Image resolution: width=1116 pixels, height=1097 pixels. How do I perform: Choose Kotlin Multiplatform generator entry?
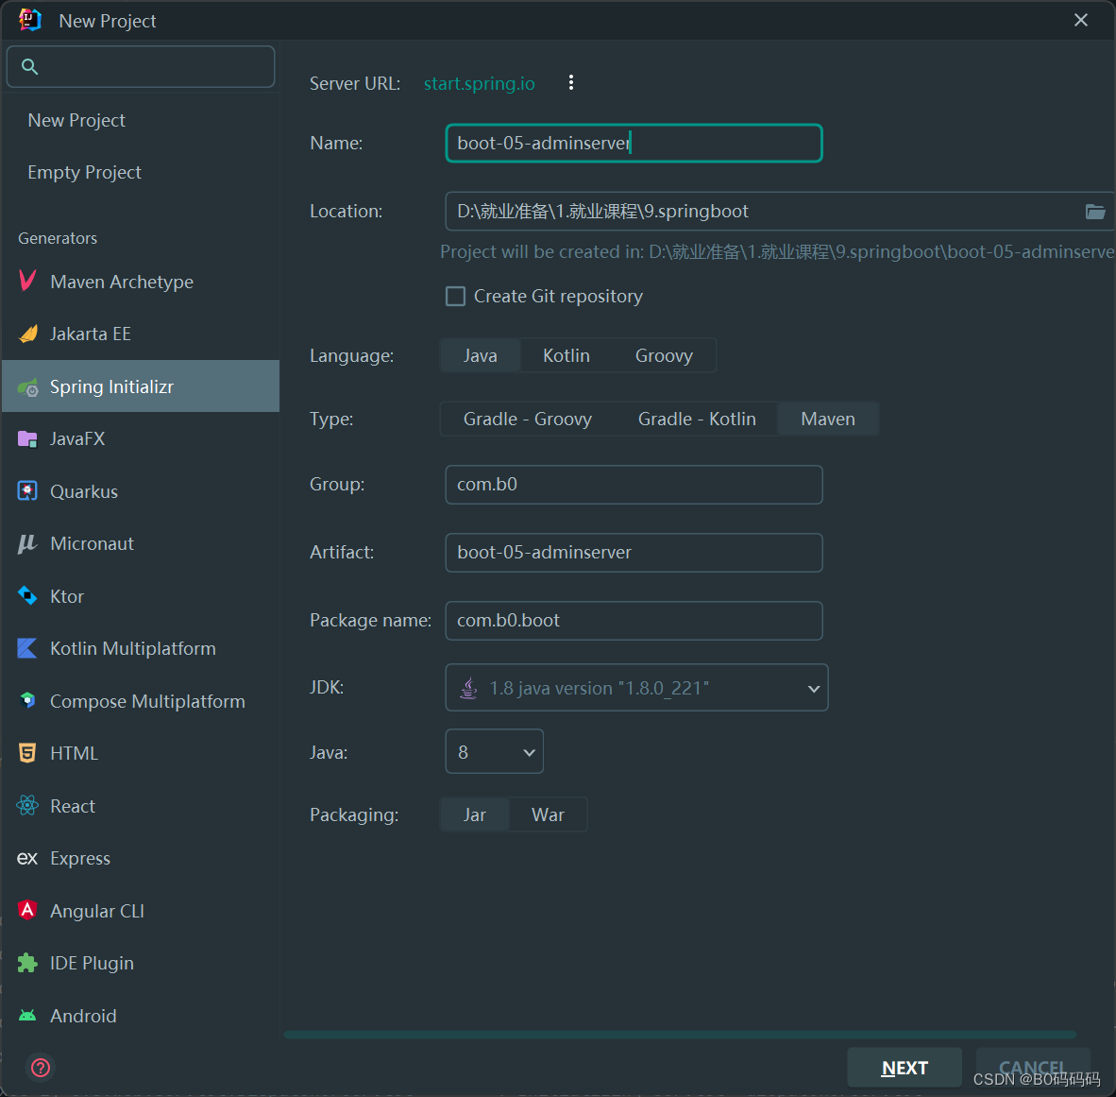click(x=141, y=648)
